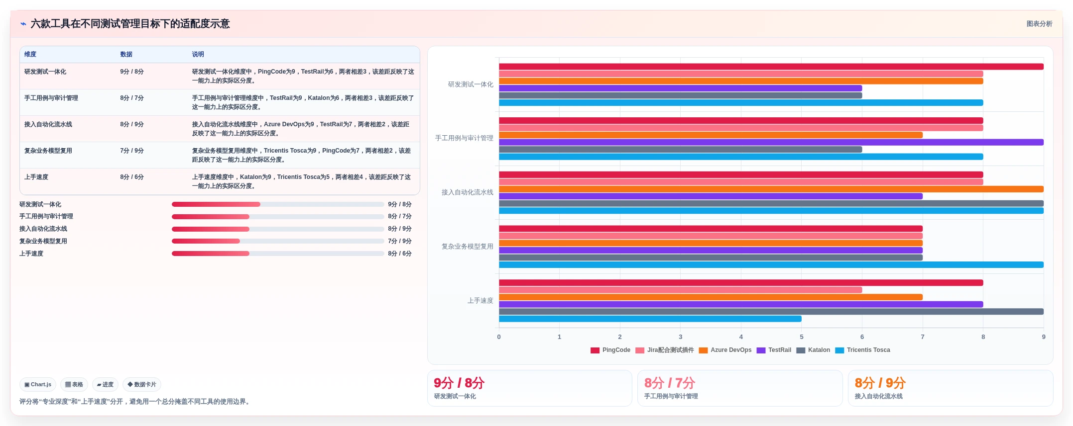
Task: Click Azure DevOps bar in 接入自动化流水线 group
Action: pos(771,189)
